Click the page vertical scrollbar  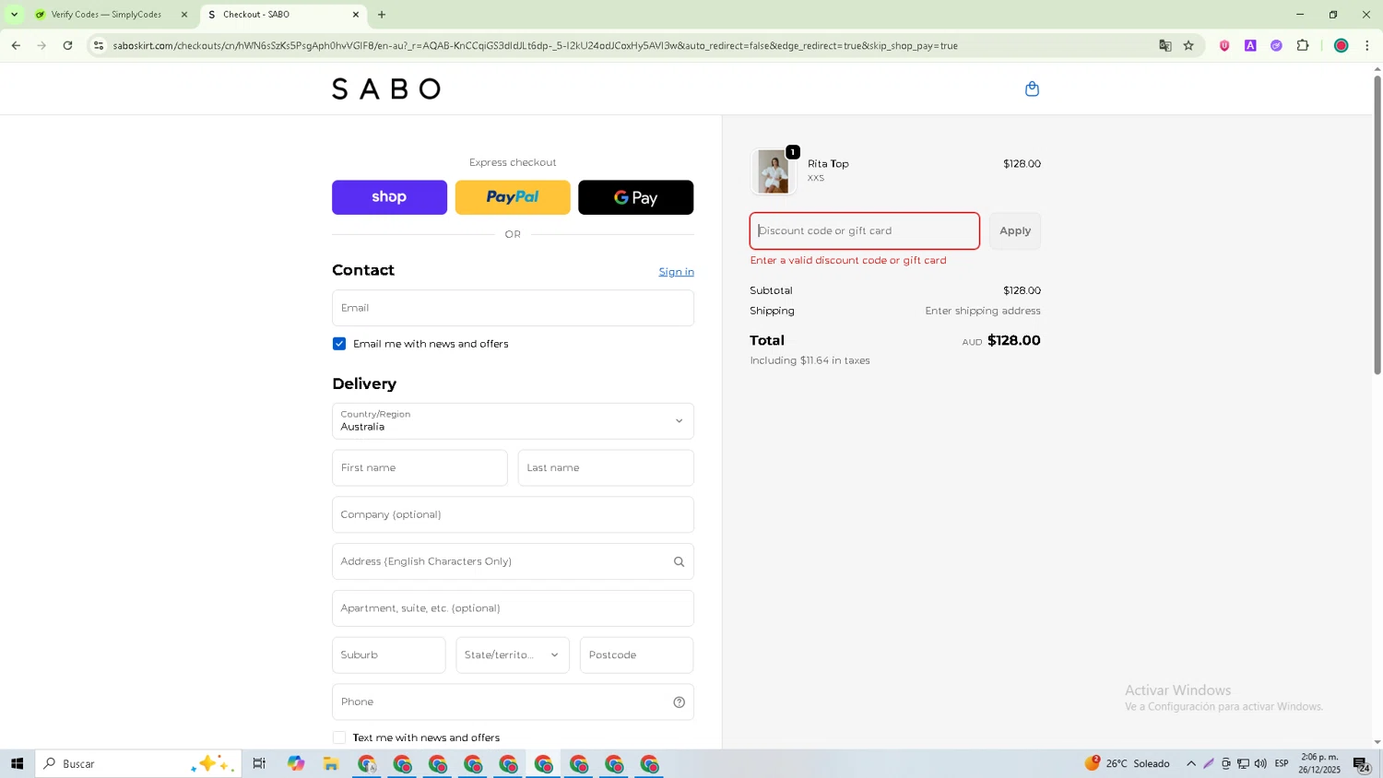click(x=1377, y=224)
